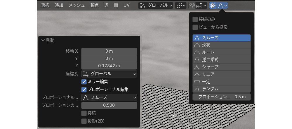
Task: Open the スムーズ falloff dropdown in 移動 panel
Action: coord(109,97)
